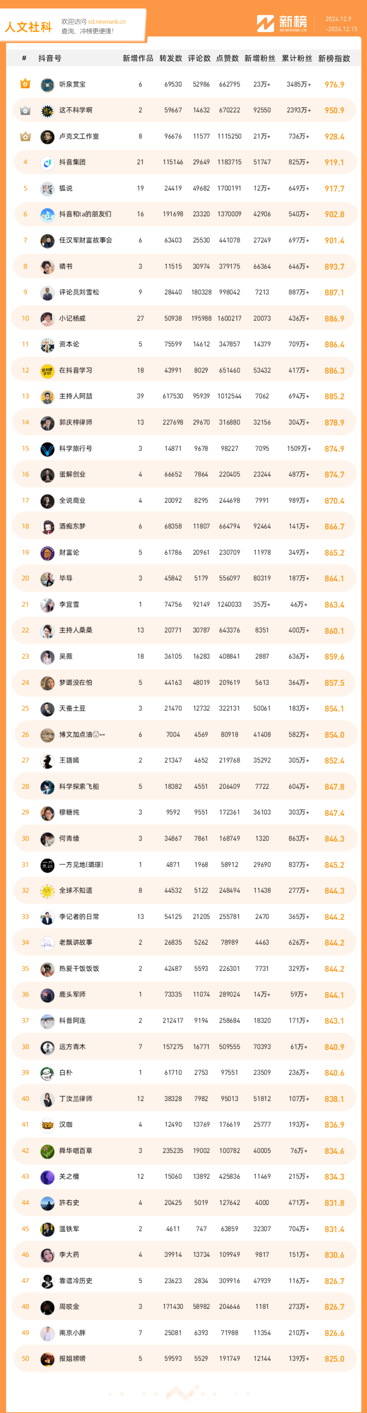This screenshot has height=1413, width=367.
Task: Open 抖音集团 account avatar
Action: [x=47, y=162]
